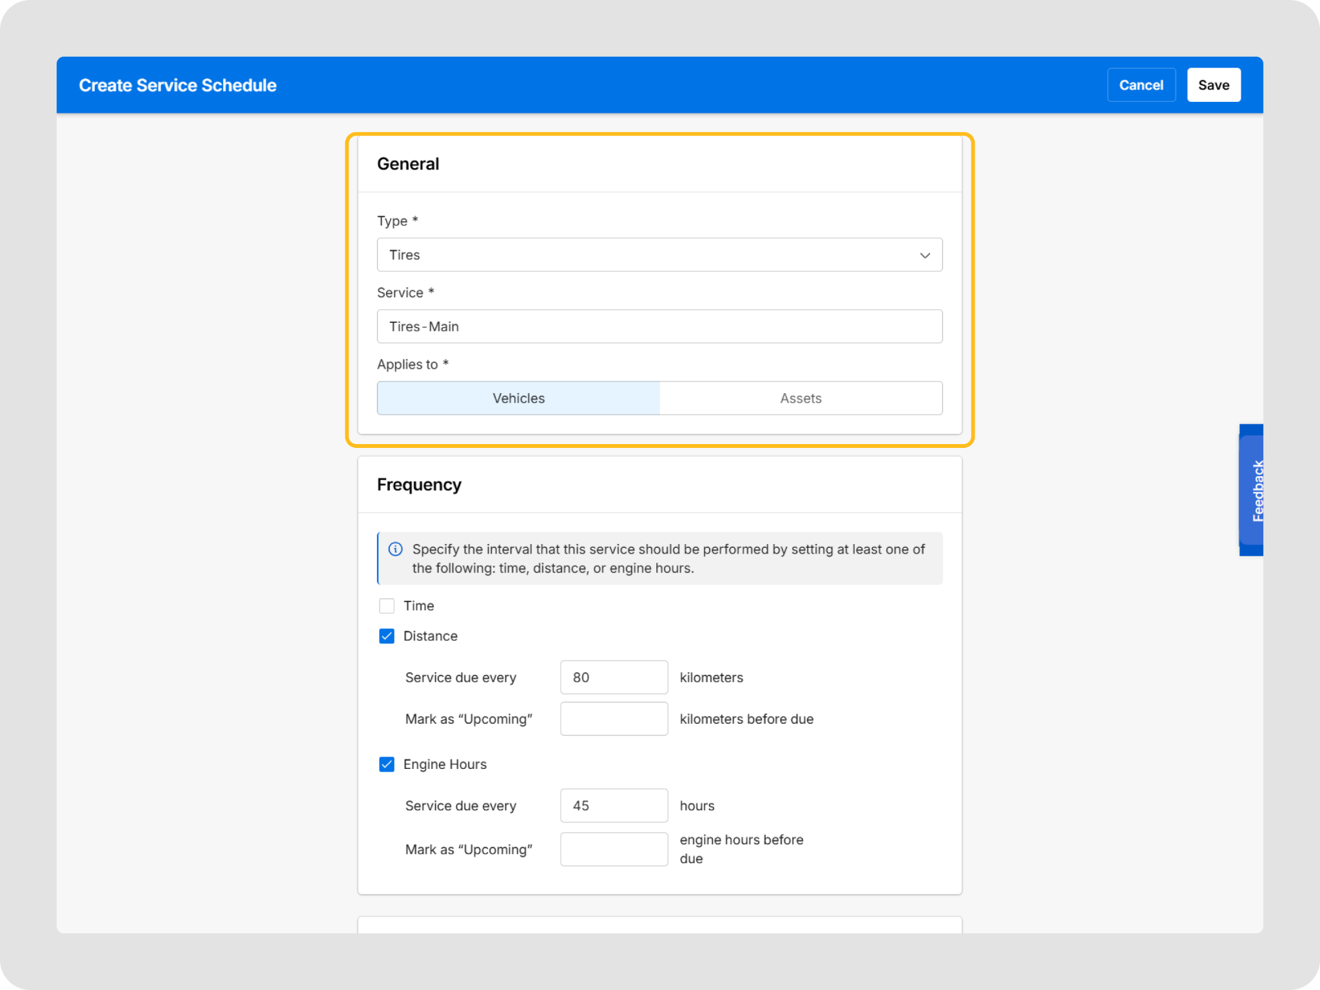Click the Engine Hours label text
1320x990 pixels.
[445, 764]
